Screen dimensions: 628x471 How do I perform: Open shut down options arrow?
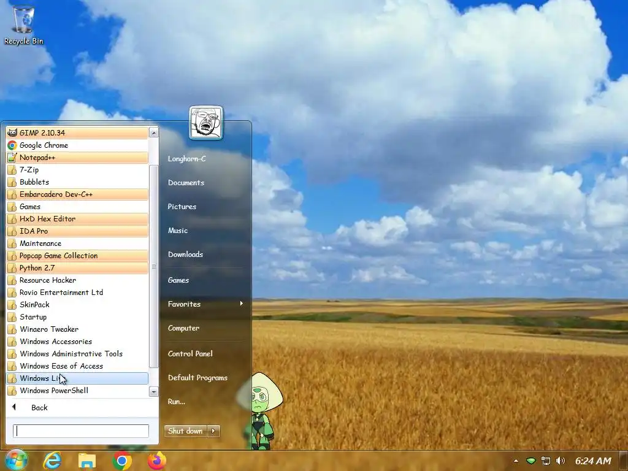point(213,431)
